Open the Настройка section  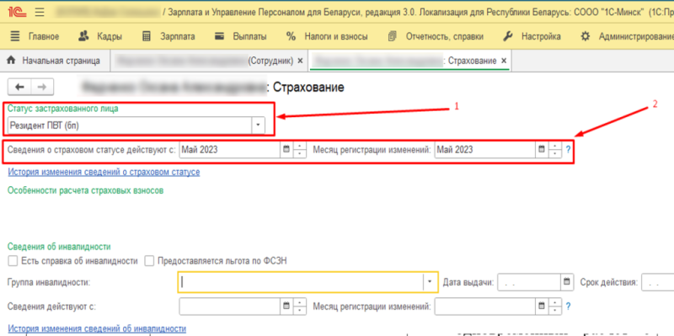532,36
